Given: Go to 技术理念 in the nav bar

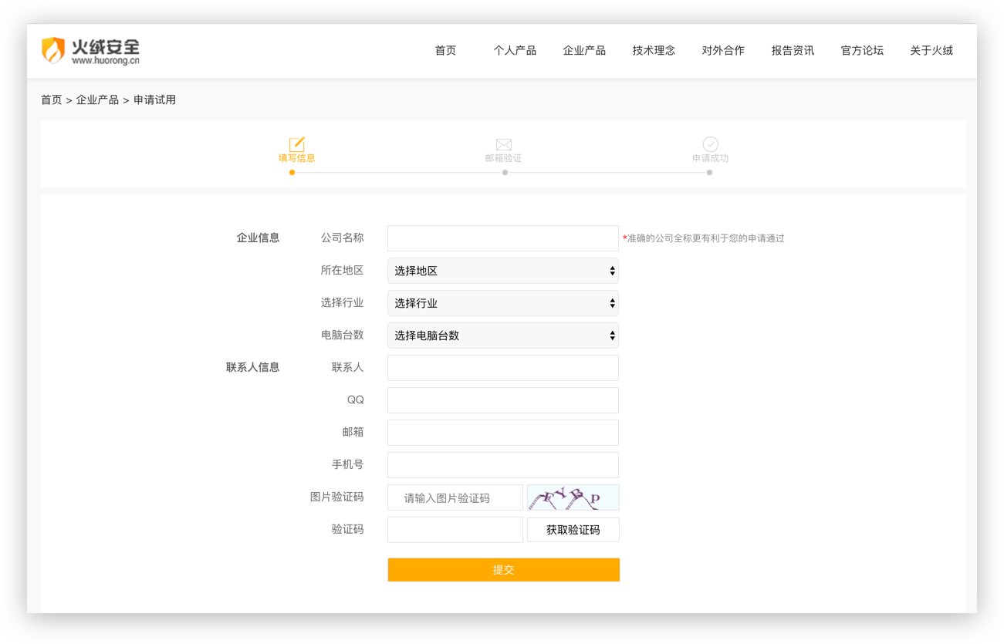Looking at the screenshot, I should pos(654,50).
